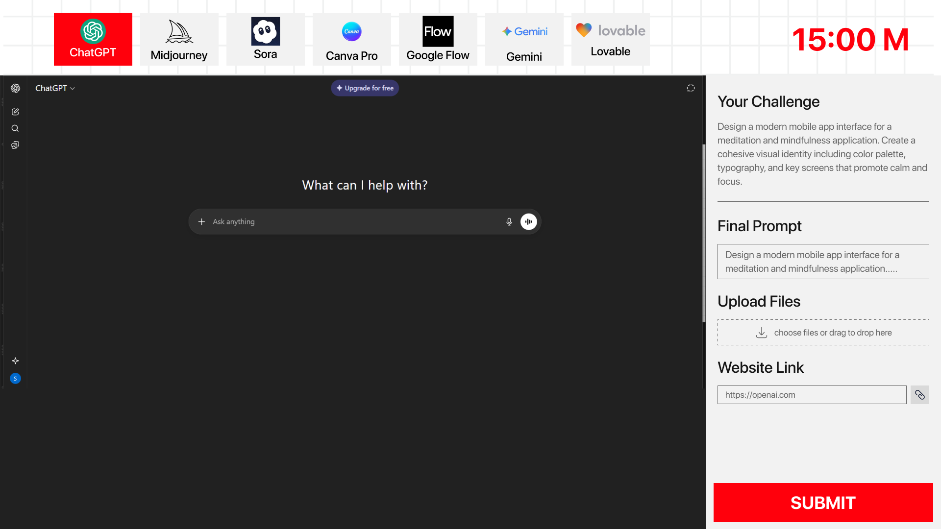
Task: Click the OpenAI logo in sidebar
Action: (15, 88)
